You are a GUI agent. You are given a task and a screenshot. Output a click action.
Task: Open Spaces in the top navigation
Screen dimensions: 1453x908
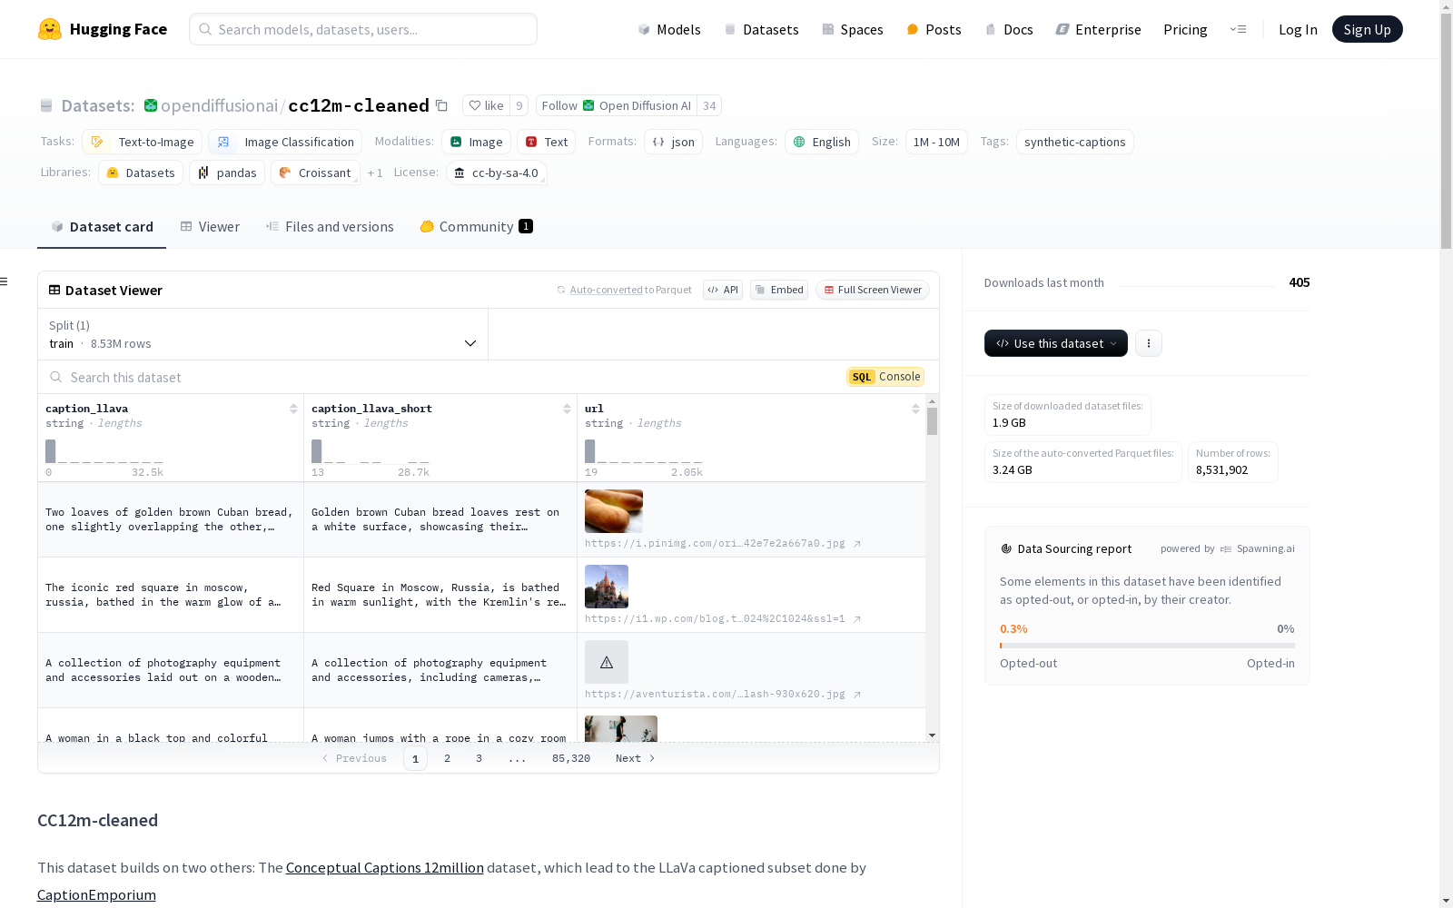point(852,29)
